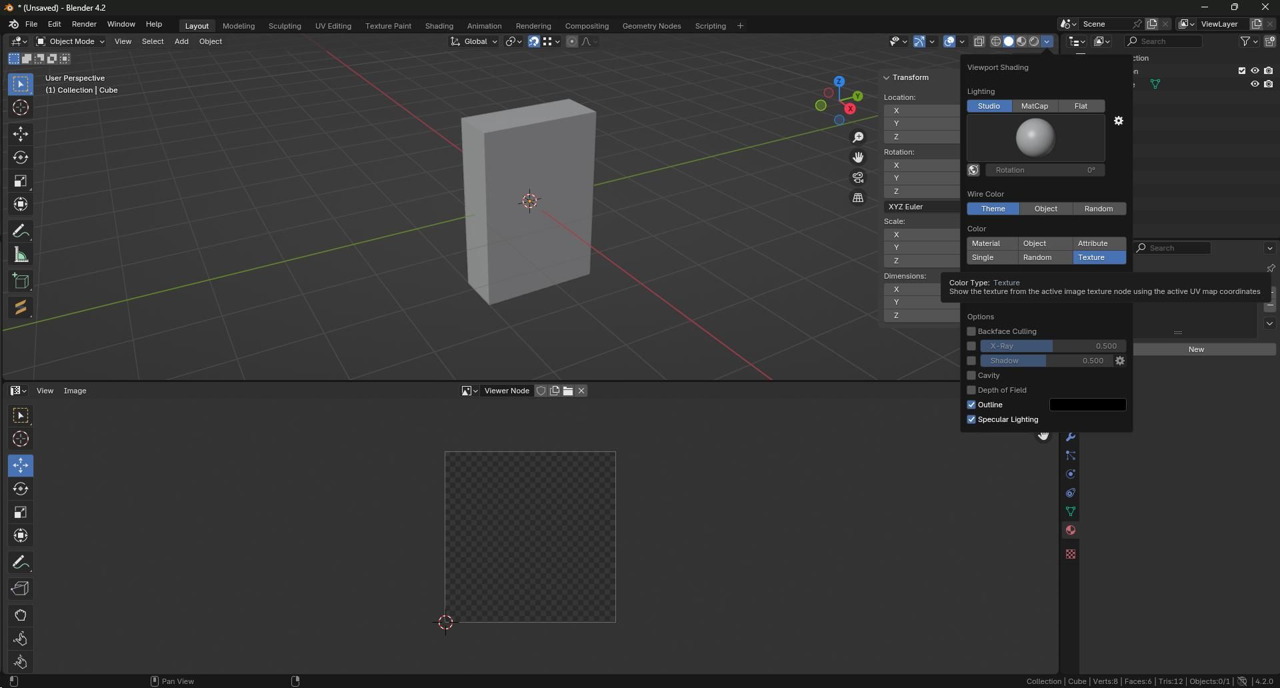Open the Material Properties tab icon
Viewport: 1280px width, 688px height.
[1070, 530]
